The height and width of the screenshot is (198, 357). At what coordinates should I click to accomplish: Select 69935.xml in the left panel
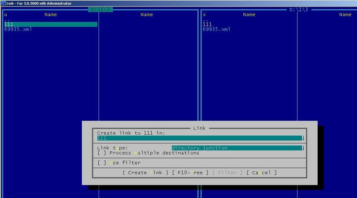coord(18,29)
